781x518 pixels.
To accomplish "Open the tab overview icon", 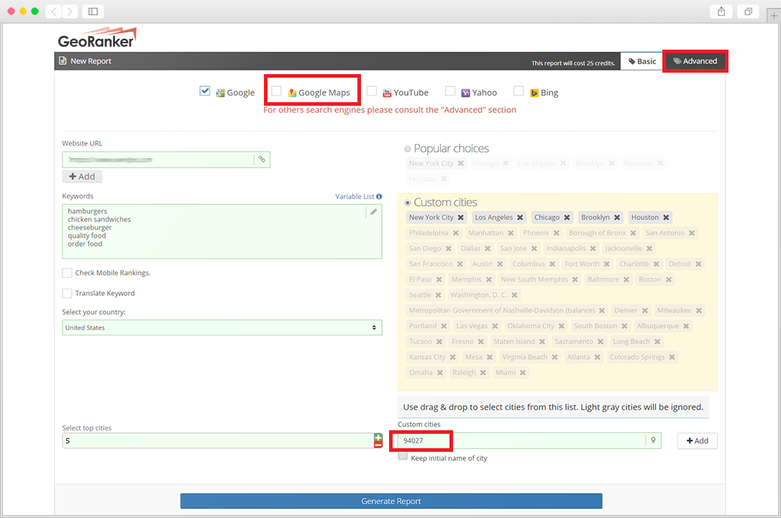I will 748,12.
